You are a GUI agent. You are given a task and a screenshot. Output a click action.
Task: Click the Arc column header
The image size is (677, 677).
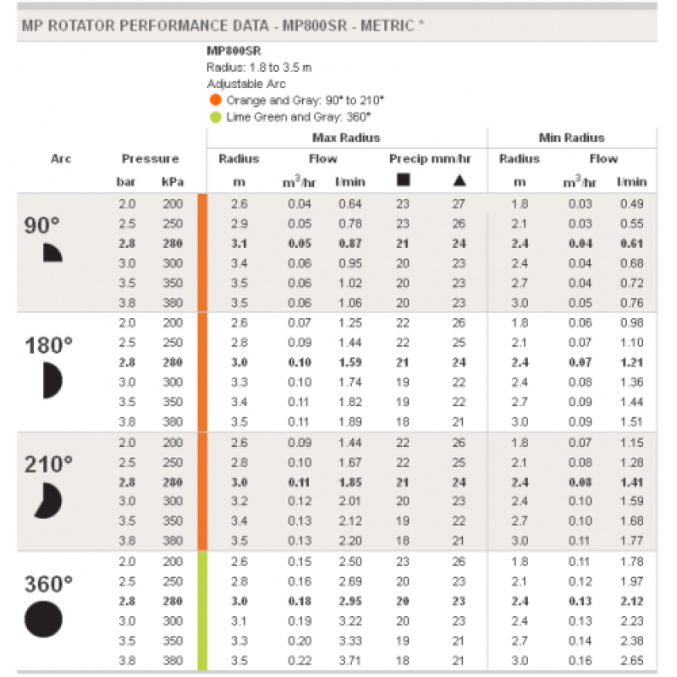pos(61,158)
